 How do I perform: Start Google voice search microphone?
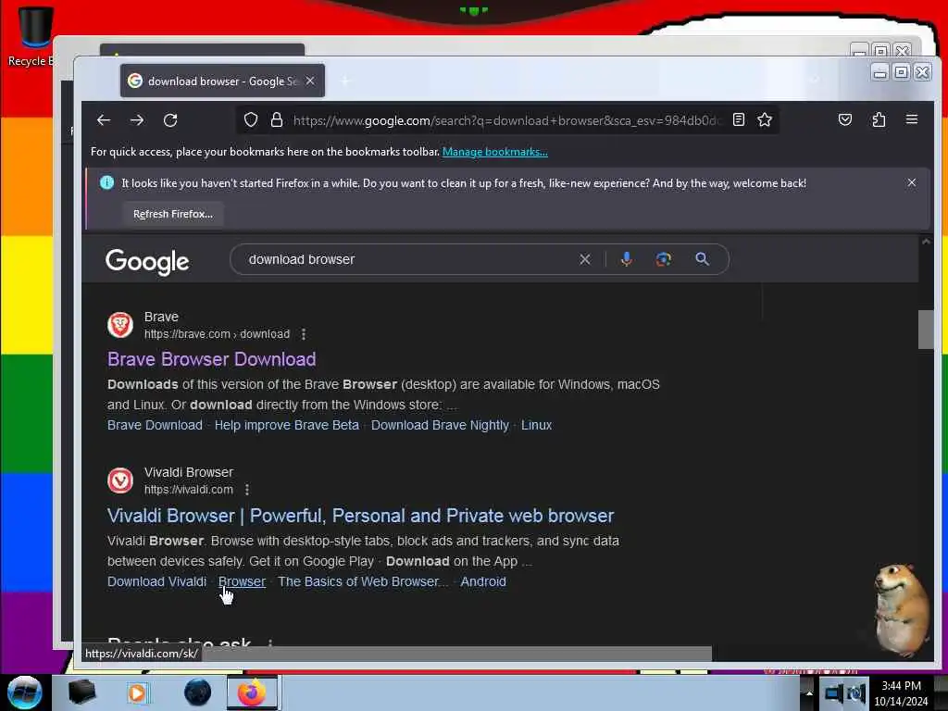coord(627,259)
